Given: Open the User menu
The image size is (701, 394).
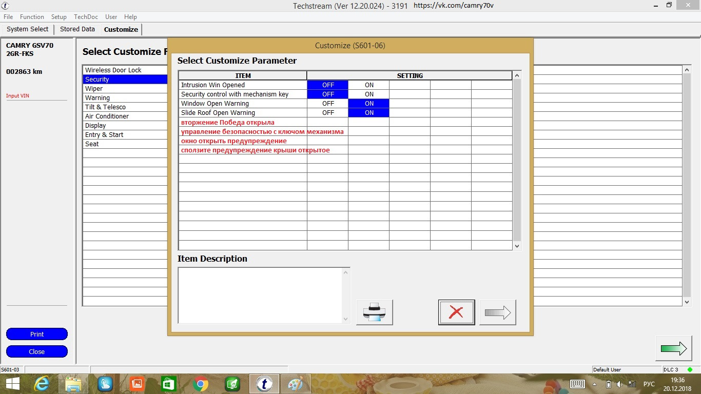Looking at the screenshot, I should (x=111, y=17).
